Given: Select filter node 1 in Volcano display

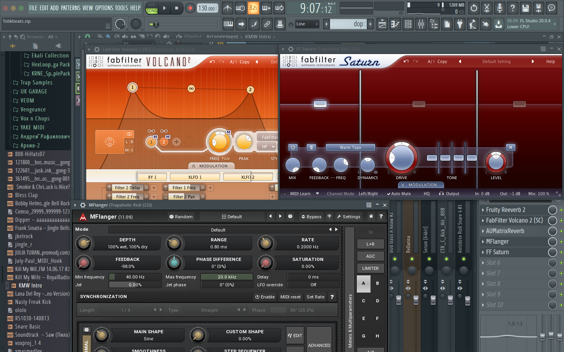Looking at the screenshot, I should pyautogui.click(x=133, y=87).
